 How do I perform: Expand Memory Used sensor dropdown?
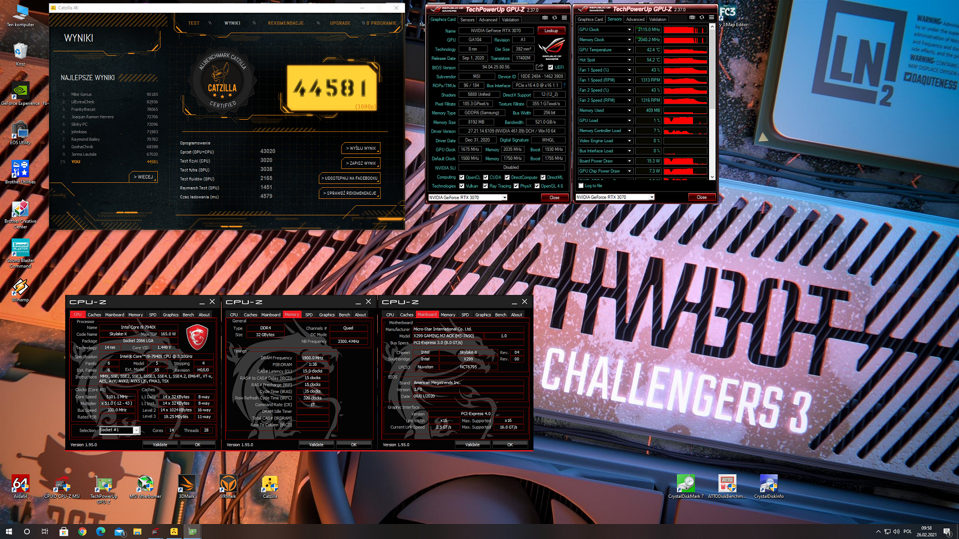[x=629, y=110]
